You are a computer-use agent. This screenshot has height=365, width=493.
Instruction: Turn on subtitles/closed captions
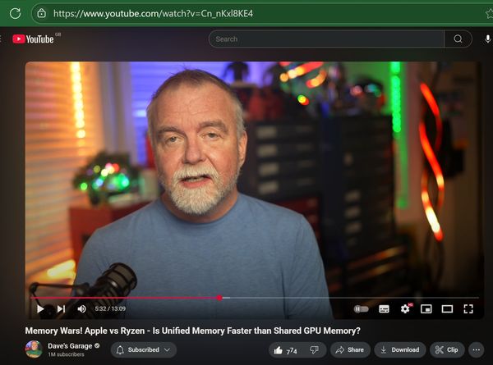point(384,309)
